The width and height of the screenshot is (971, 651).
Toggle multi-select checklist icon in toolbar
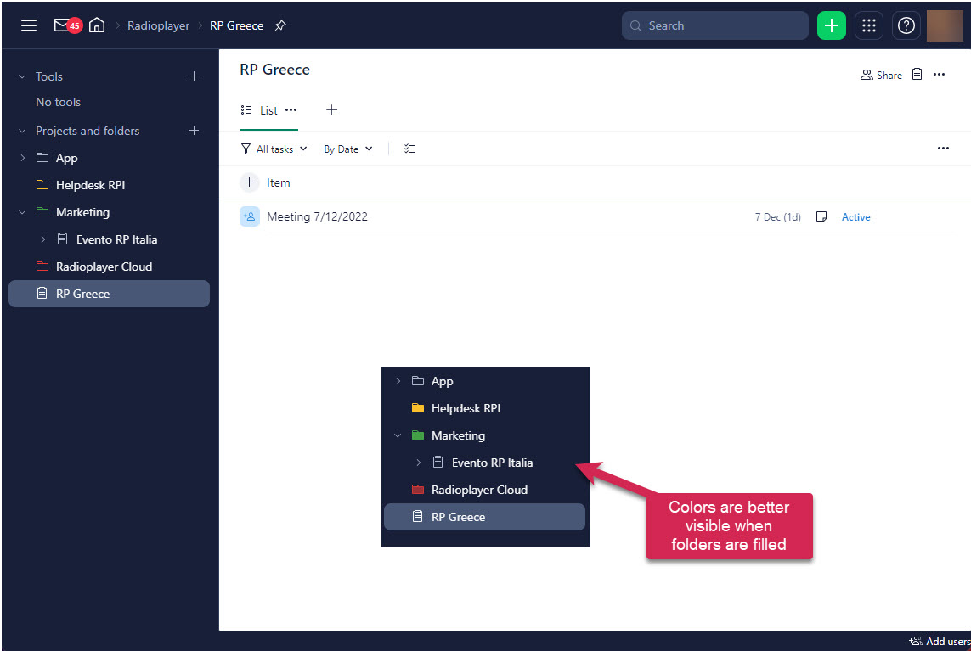coord(409,149)
